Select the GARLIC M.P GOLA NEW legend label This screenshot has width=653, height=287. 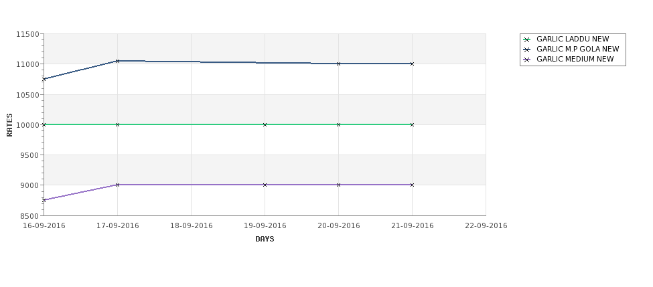tap(577, 49)
